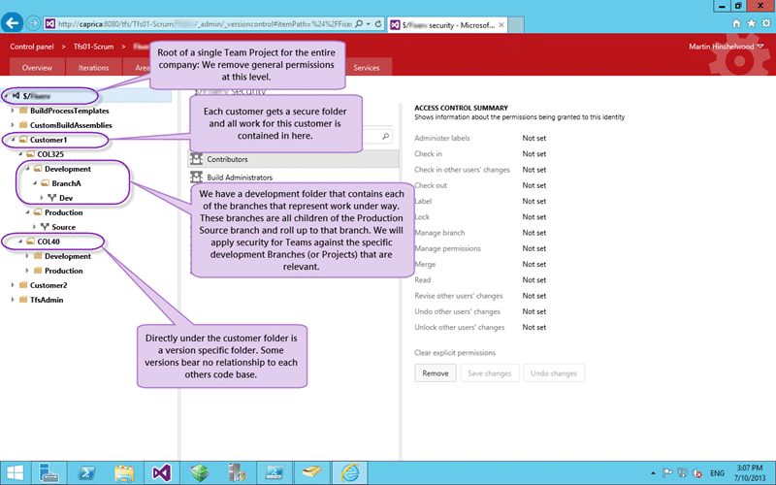Screen dimensions: 776x485
Task: Expand the CustomBuildAssemblies folder
Action: click(x=13, y=125)
